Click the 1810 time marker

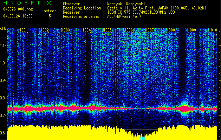coord(213,30)
